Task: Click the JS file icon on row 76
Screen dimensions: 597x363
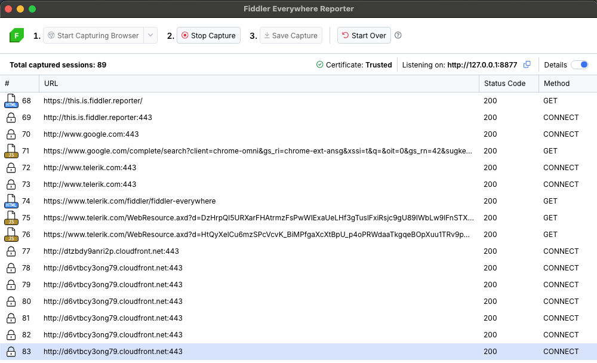Action: [x=11, y=235]
